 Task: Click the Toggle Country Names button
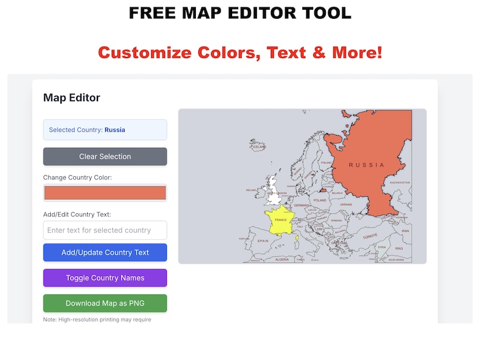(x=105, y=278)
